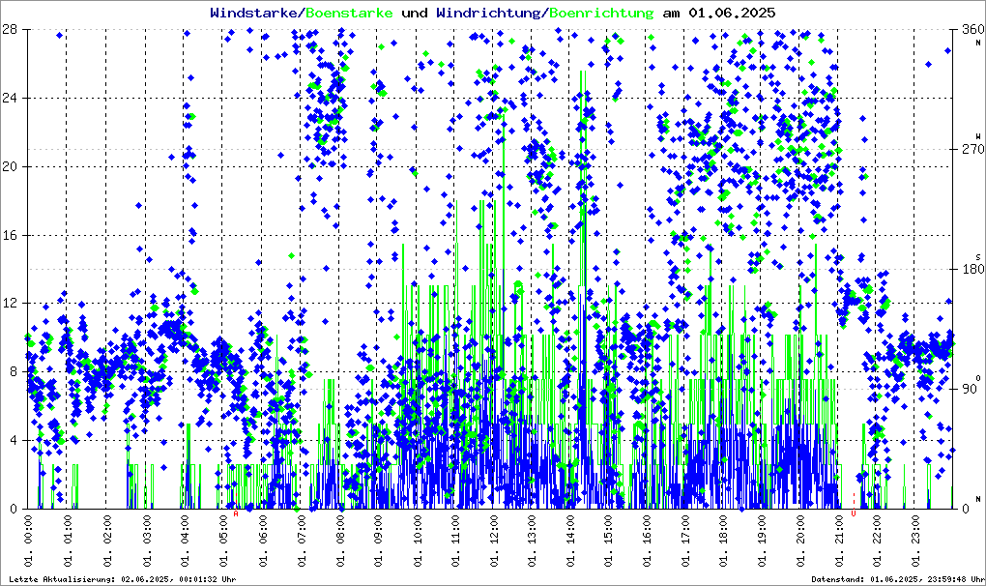Click time axis label '01. 02:00'
The width and height of the screenshot is (986, 586).
[x=106, y=541]
